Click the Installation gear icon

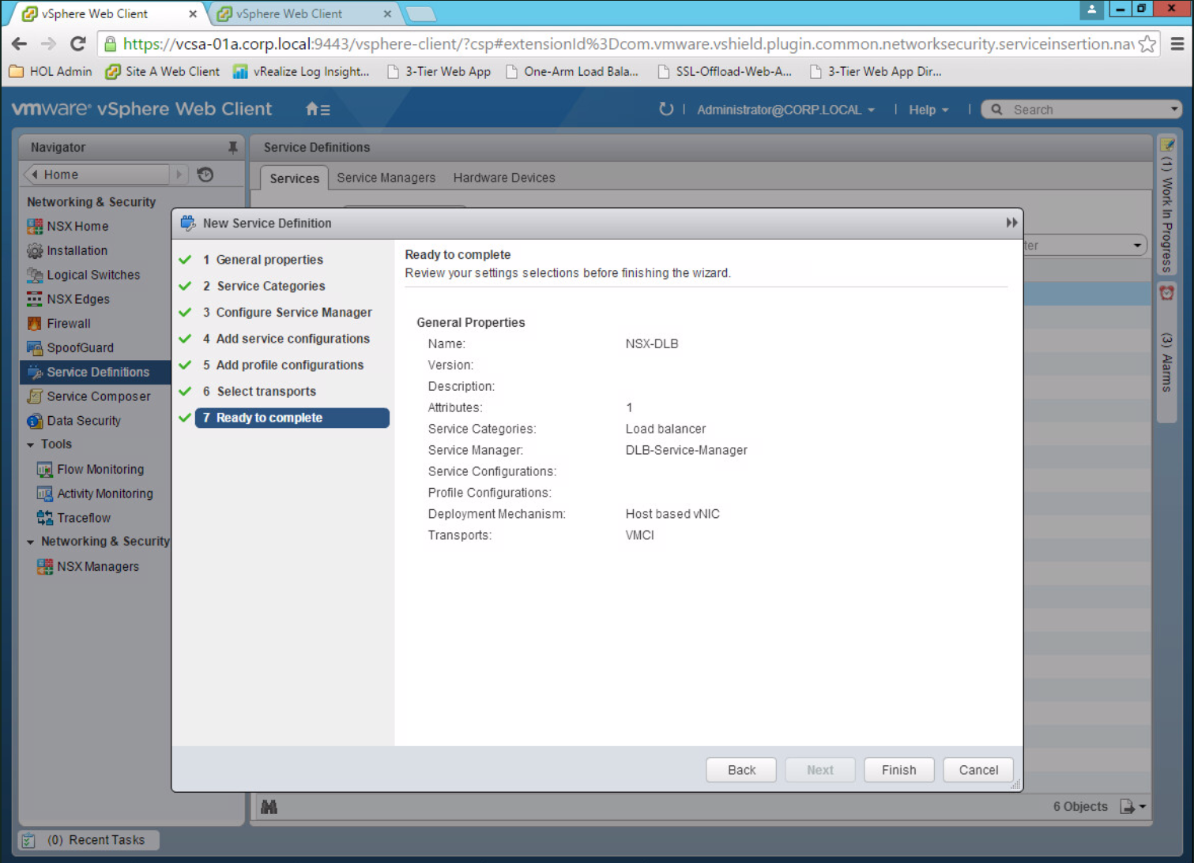click(x=35, y=251)
